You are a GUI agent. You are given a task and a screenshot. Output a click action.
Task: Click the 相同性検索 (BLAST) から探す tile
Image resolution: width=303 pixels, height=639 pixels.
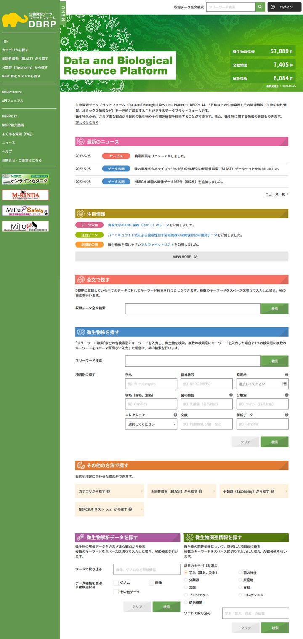pos(181,491)
